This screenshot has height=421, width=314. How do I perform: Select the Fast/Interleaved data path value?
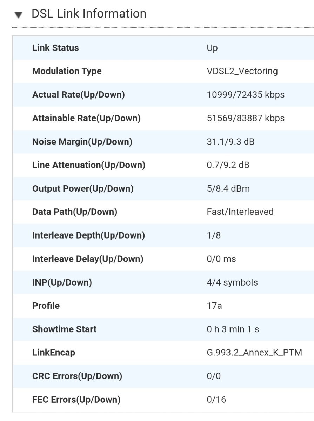[x=240, y=212]
